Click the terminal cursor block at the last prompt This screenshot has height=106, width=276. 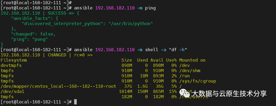click(x=75, y=102)
